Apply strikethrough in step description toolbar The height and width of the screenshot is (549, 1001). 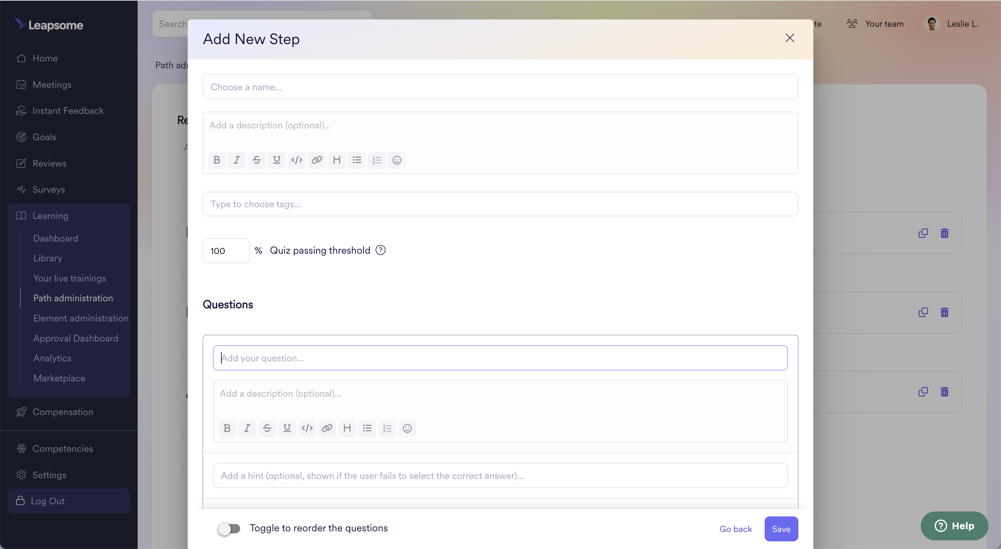(257, 160)
